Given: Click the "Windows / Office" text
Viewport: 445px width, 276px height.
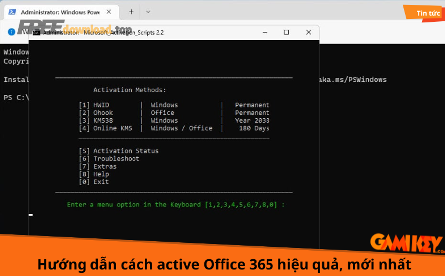Looking at the screenshot, I should click(x=181, y=128).
